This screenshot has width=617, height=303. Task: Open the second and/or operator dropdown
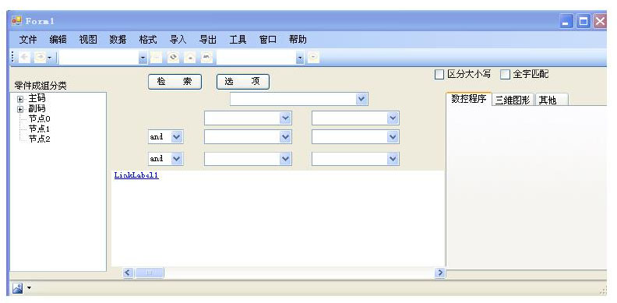click(x=166, y=159)
